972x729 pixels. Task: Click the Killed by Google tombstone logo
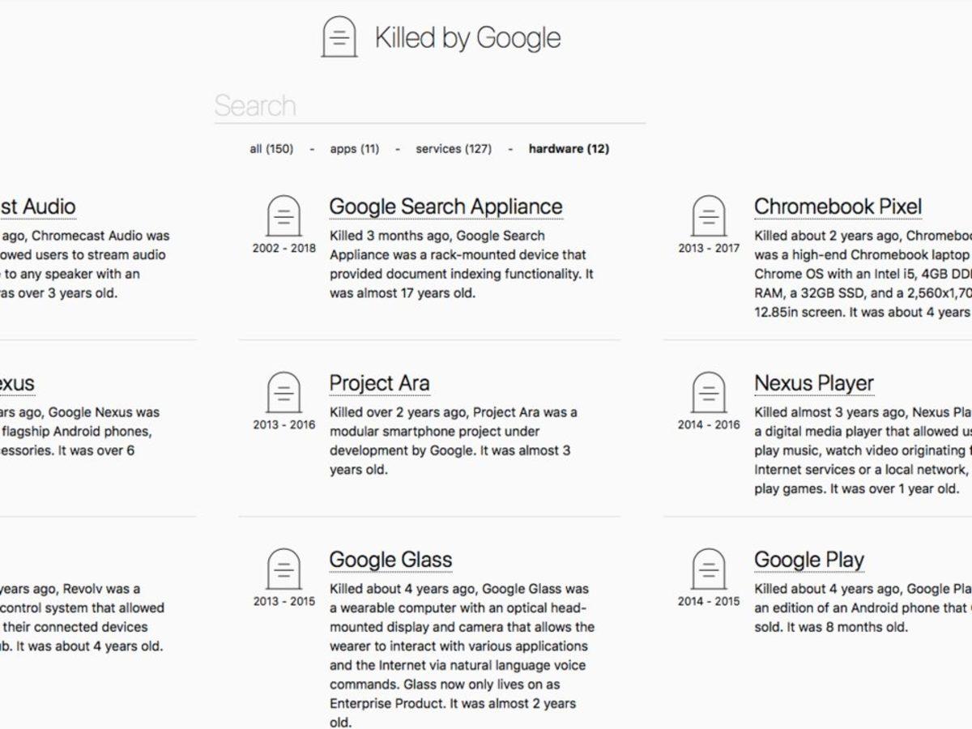point(339,36)
